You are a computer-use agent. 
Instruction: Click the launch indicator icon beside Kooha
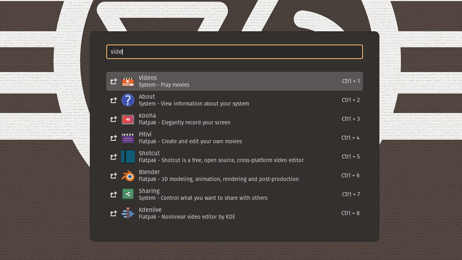click(114, 119)
